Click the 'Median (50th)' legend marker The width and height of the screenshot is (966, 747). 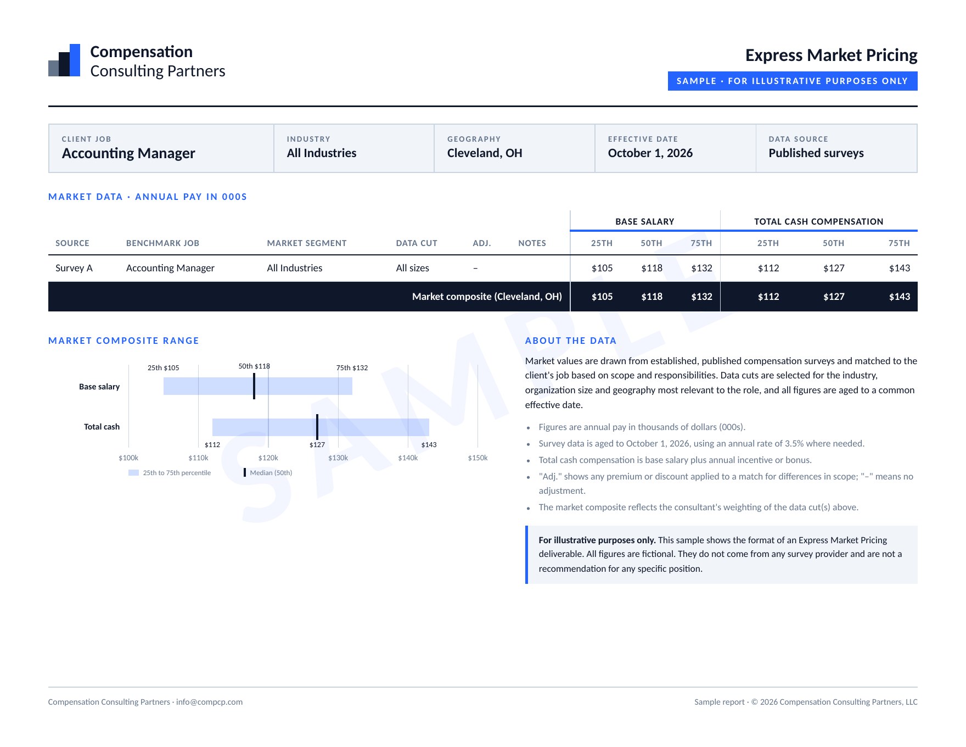point(245,473)
